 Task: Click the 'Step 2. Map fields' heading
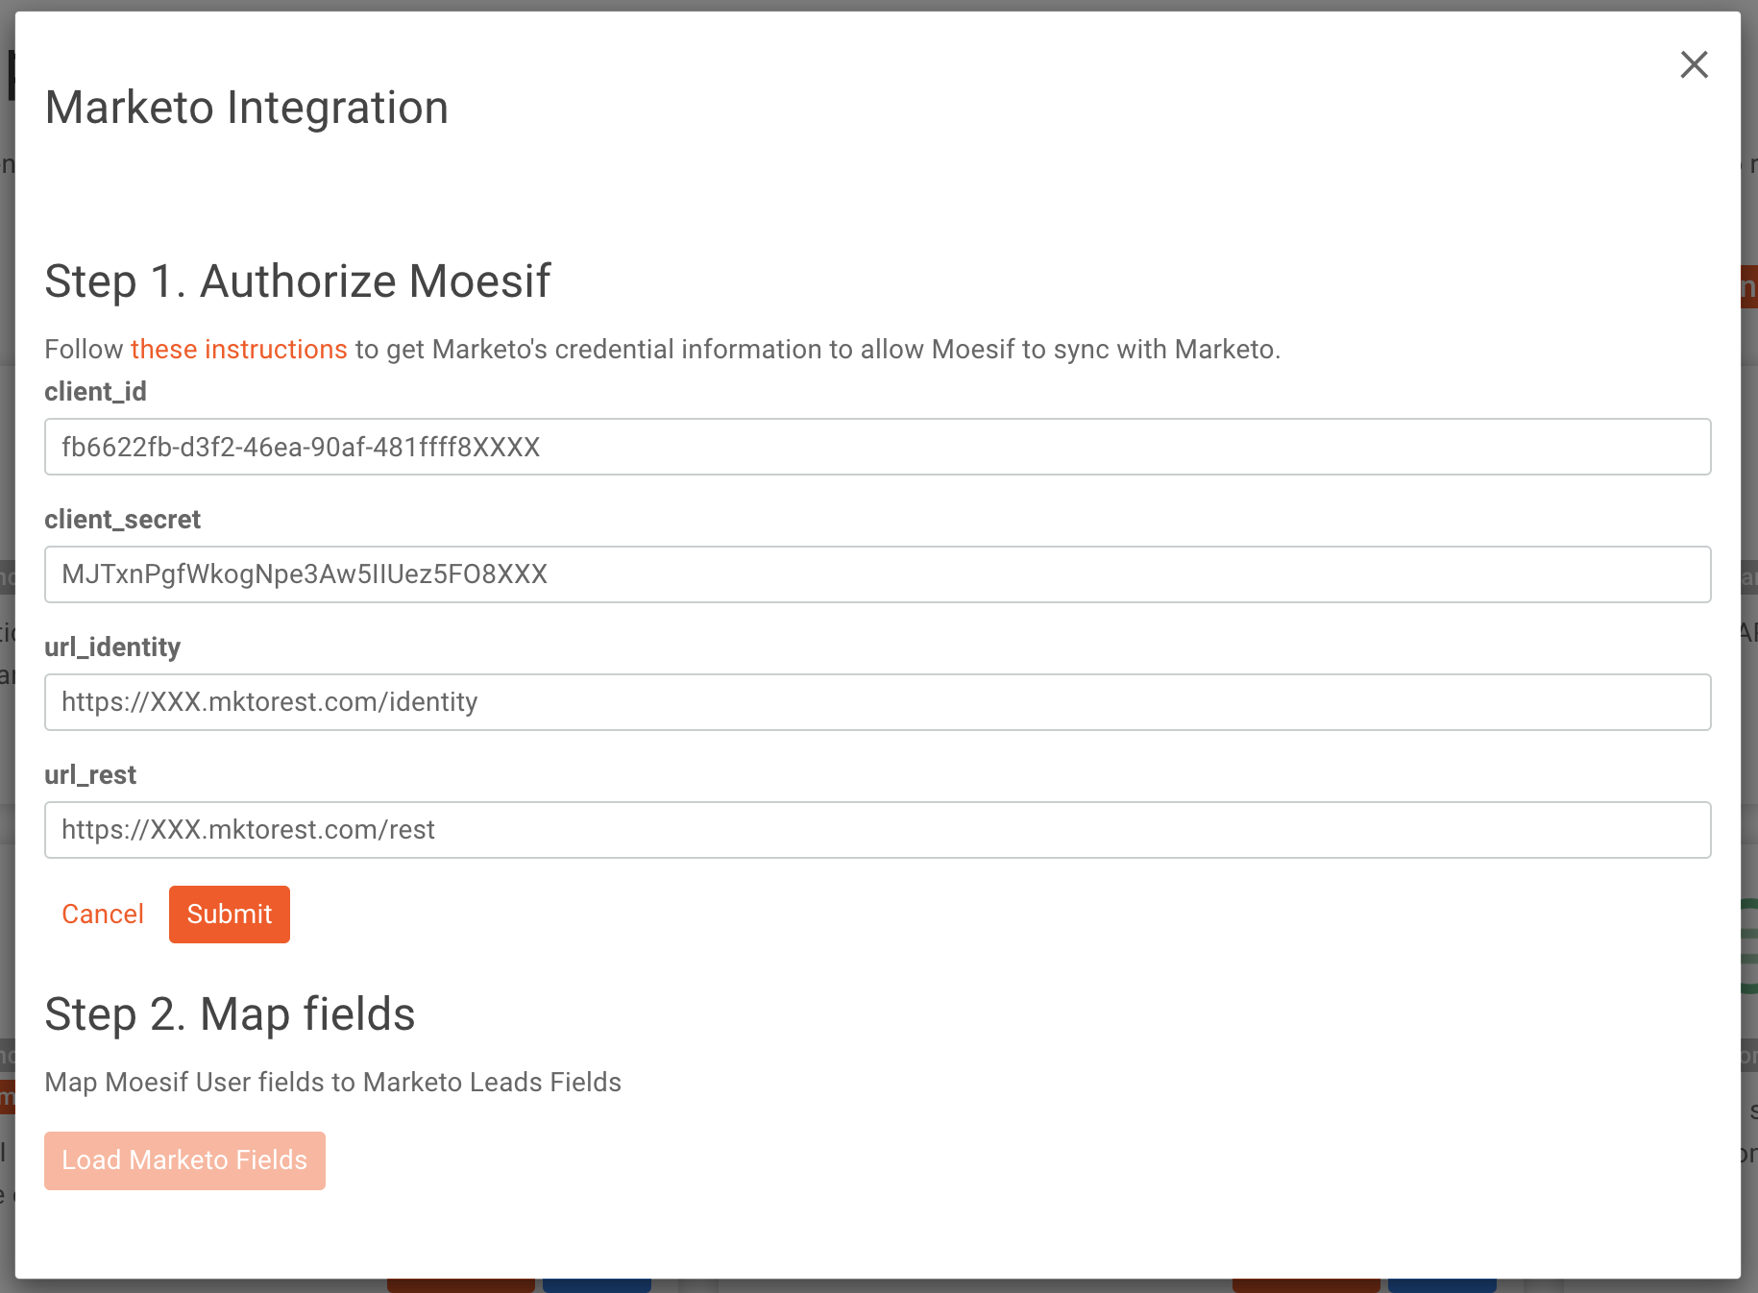pyautogui.click(x=230, y=1014)
